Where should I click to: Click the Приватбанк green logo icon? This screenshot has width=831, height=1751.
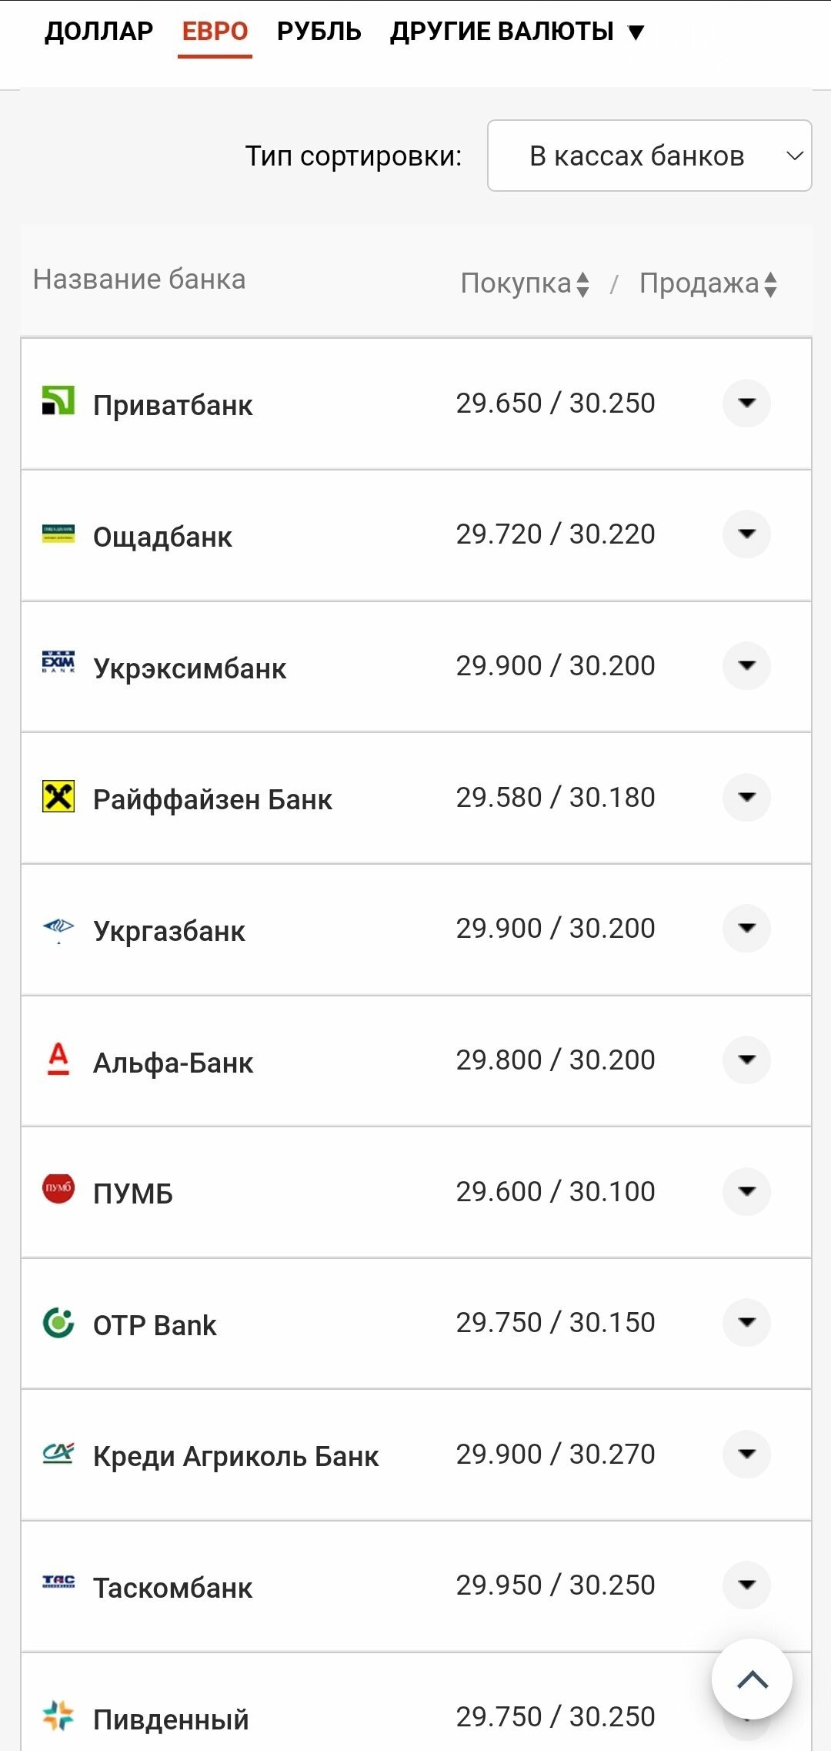point(58,400)
